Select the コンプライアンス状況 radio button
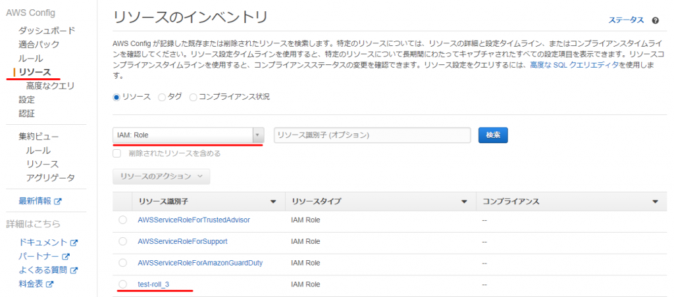 coord(193,97)
